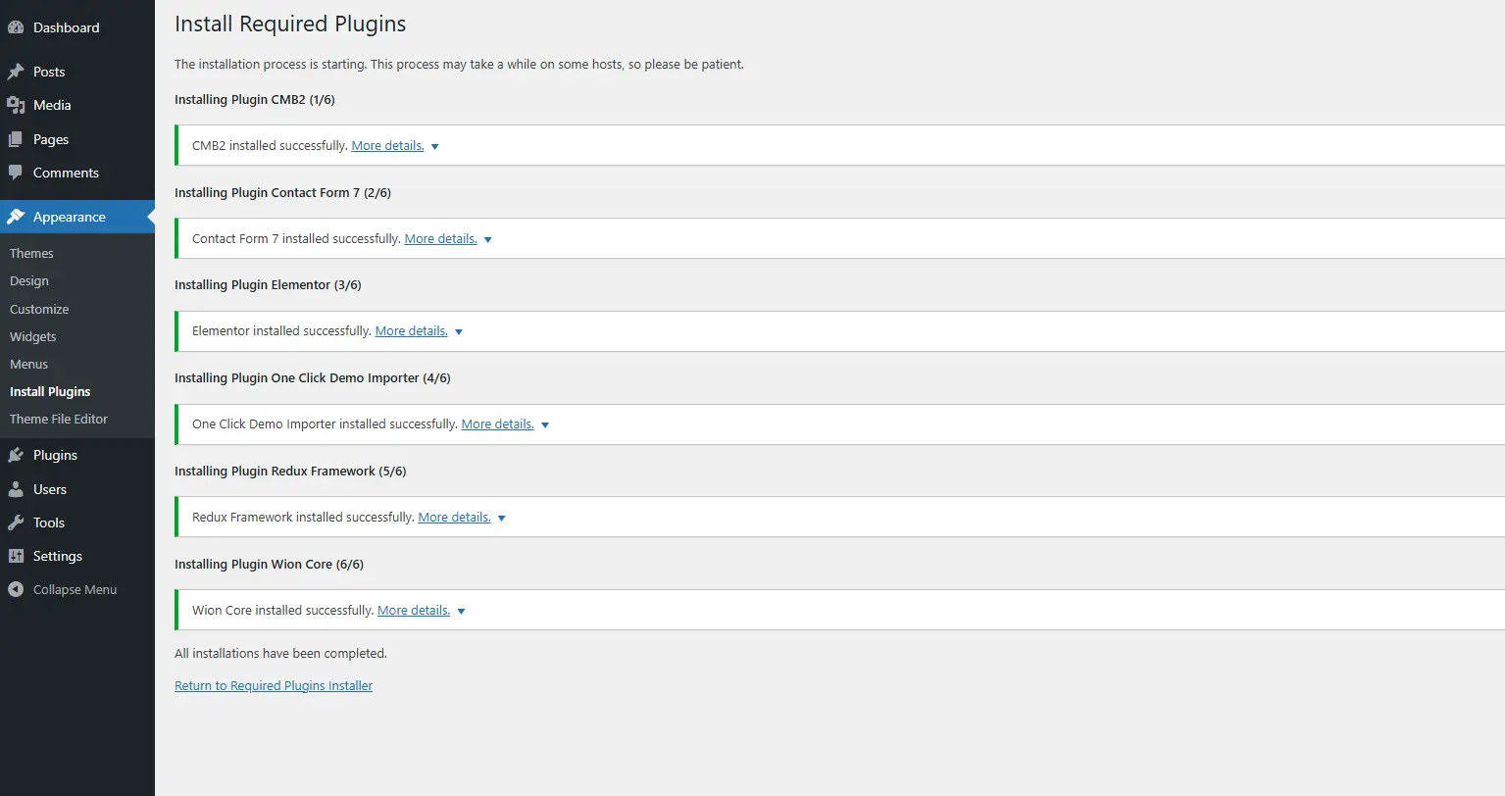Click Elementor More details link
This screenshot has width=1505, height=796.
[412, 331]
